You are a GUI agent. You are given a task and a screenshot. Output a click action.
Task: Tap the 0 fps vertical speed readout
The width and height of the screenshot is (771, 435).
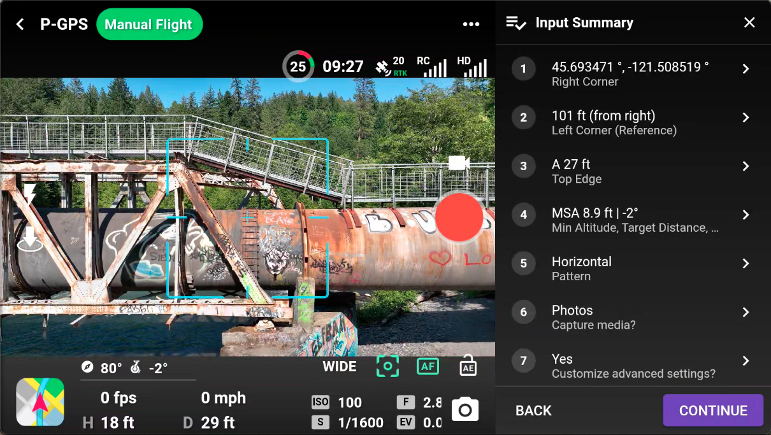click(119, 398)
